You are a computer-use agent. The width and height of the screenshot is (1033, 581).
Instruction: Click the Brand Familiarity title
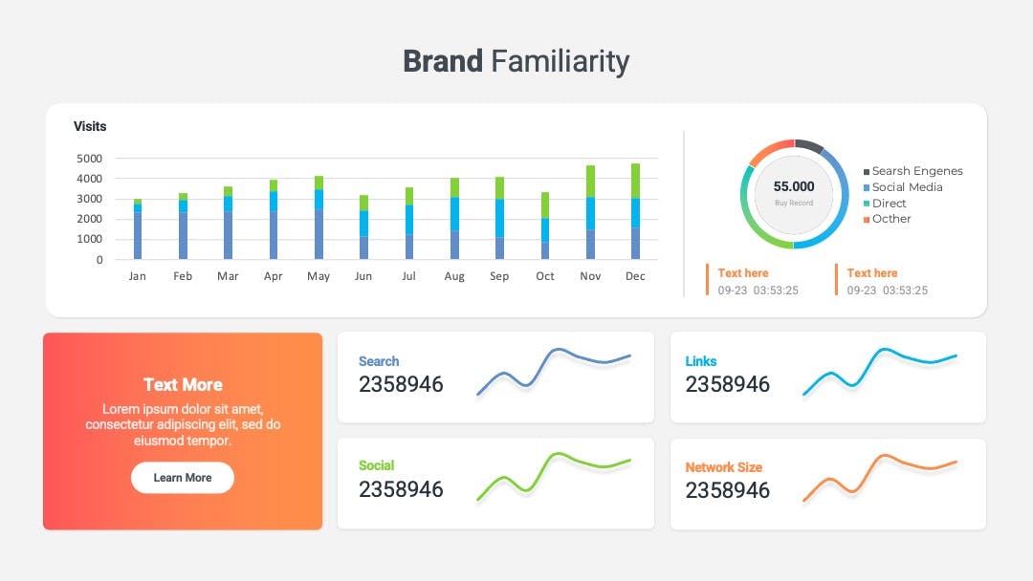[x=516, y=61]
